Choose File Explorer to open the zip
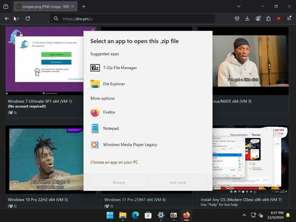 pos(148,84)
